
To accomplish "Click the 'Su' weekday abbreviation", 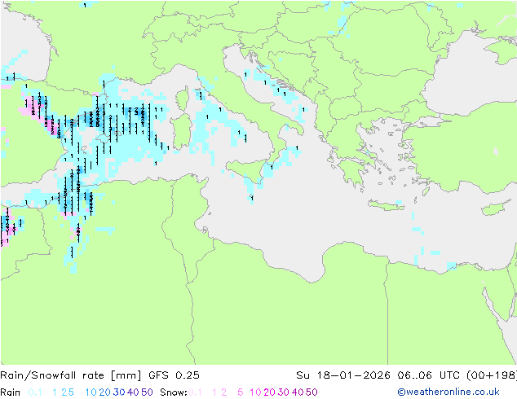I will [303, 375].
